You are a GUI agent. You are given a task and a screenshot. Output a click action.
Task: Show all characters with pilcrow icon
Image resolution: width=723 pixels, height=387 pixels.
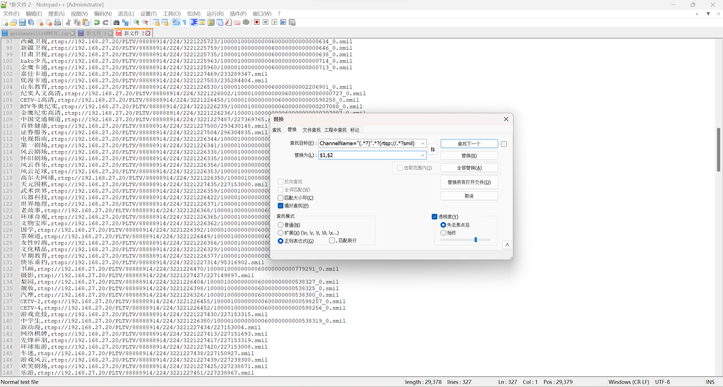[x=184, y=22]
